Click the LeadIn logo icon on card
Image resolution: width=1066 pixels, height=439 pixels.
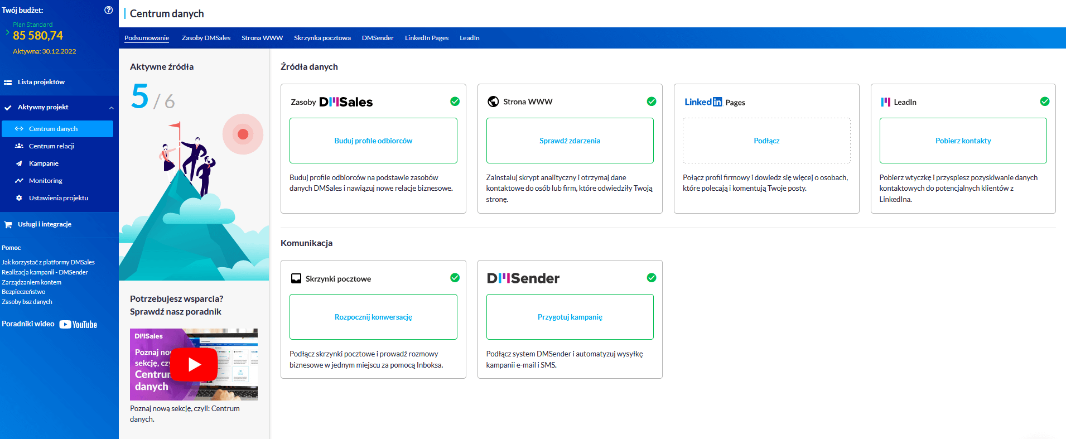(885, 102)
